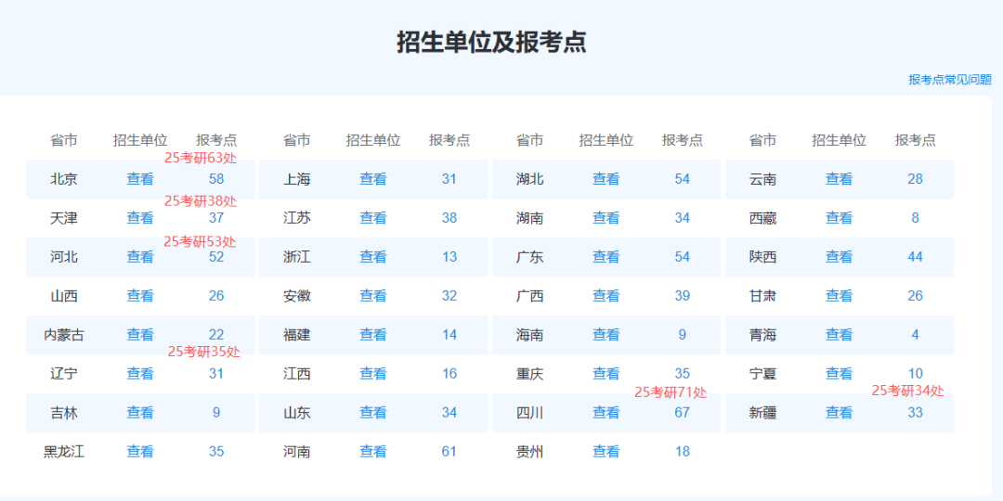The width and height of the screenshot is (1003, 501).
Task: View admission units for 山东
Action: 373,413
